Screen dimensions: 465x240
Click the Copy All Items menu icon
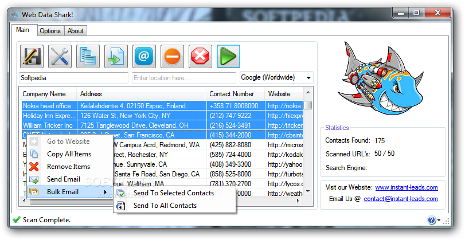click(x=34, y=154)
